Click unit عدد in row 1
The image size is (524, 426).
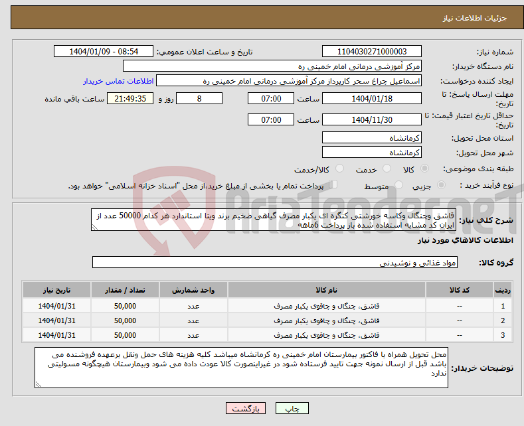pyautogui.click(x=193, y=306)
